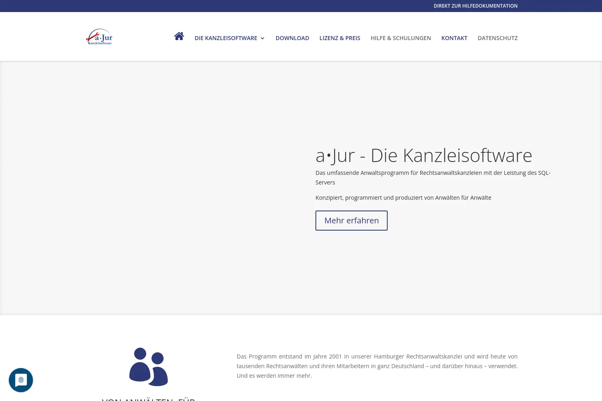This screenshot has width=602, height=401.
Task: Expand the Die Kanzleisoftware dropdown arrow
Action: coord(262,38)
